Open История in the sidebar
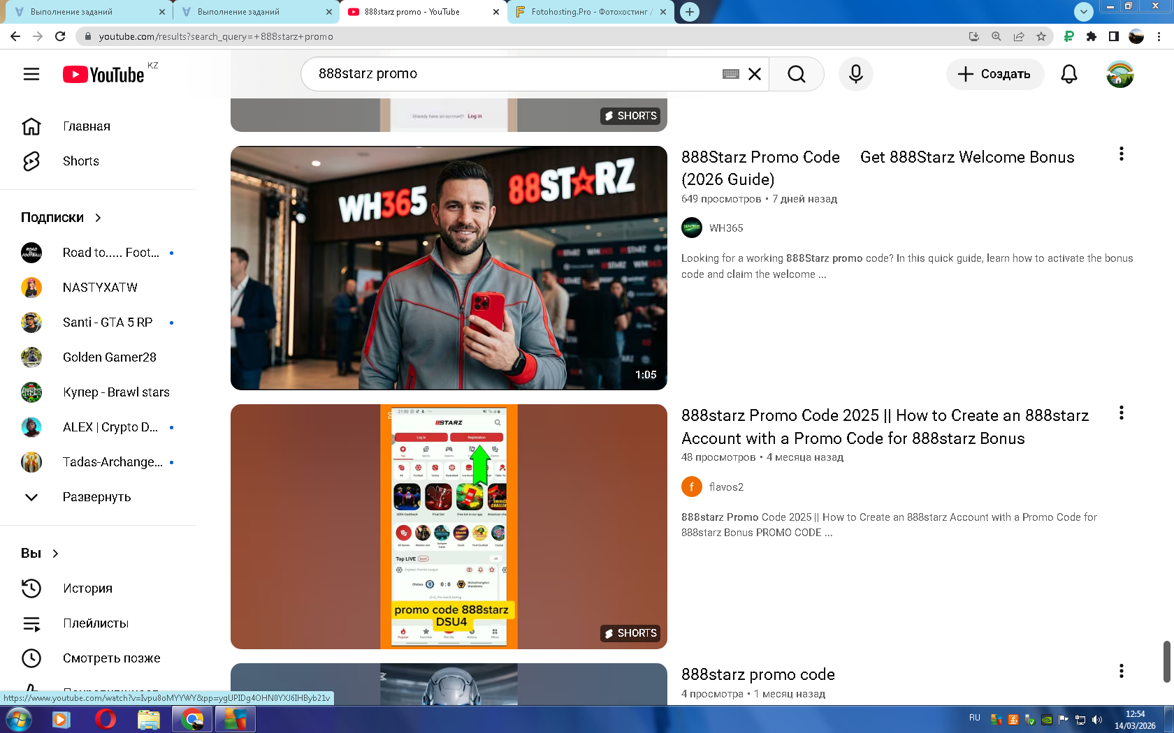Image resolution: width=1174 pixels, height=733 pixels. point(87,588)
